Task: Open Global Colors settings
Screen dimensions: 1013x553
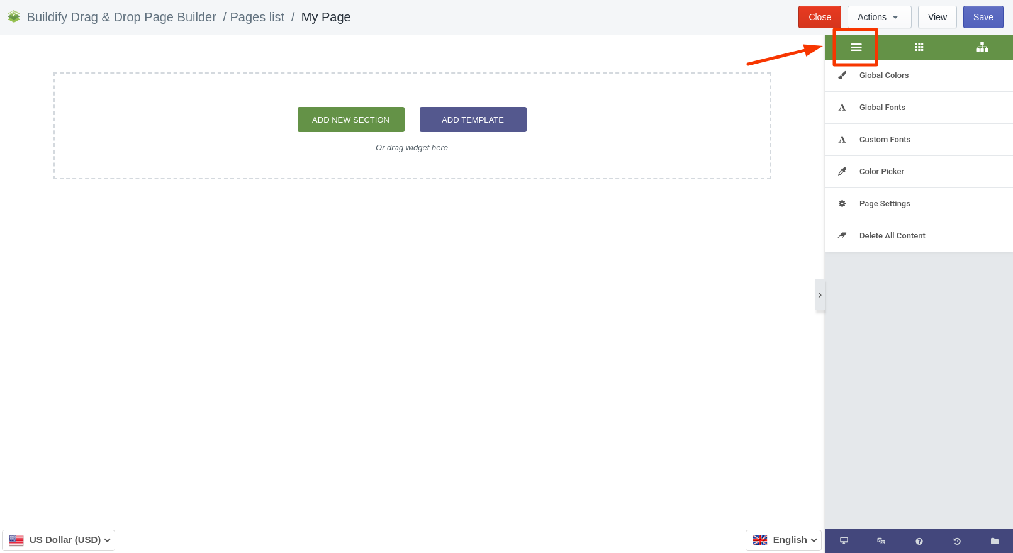Action: (919, 75)
